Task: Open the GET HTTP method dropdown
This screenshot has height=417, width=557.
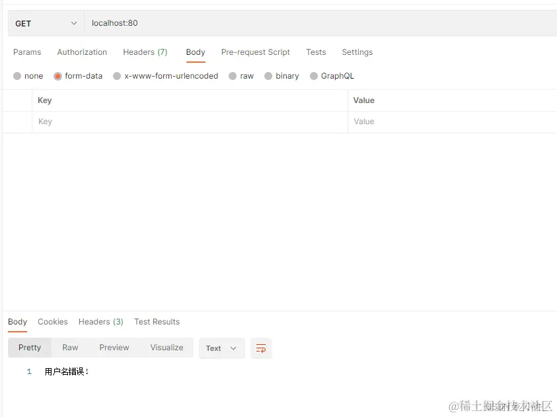Action: pyautogui.click(x=46, y=23)
